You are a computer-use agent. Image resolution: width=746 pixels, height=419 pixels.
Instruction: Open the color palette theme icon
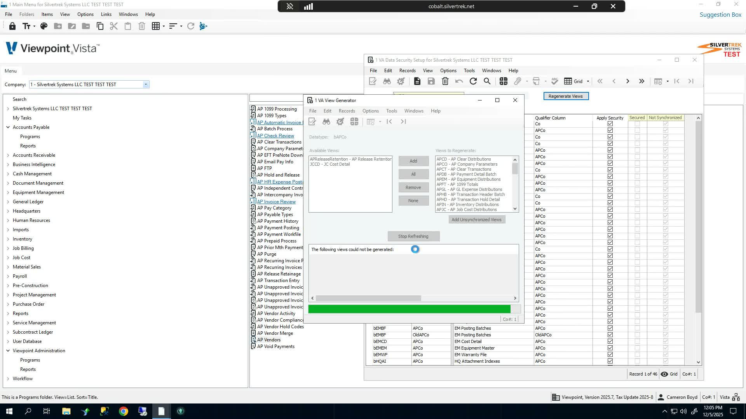(44, 26)
